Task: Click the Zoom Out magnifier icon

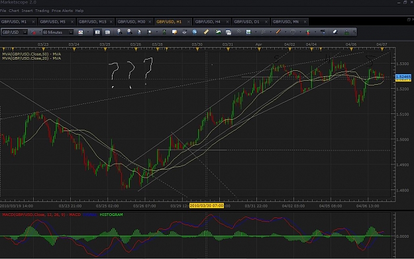Action: 129,32
